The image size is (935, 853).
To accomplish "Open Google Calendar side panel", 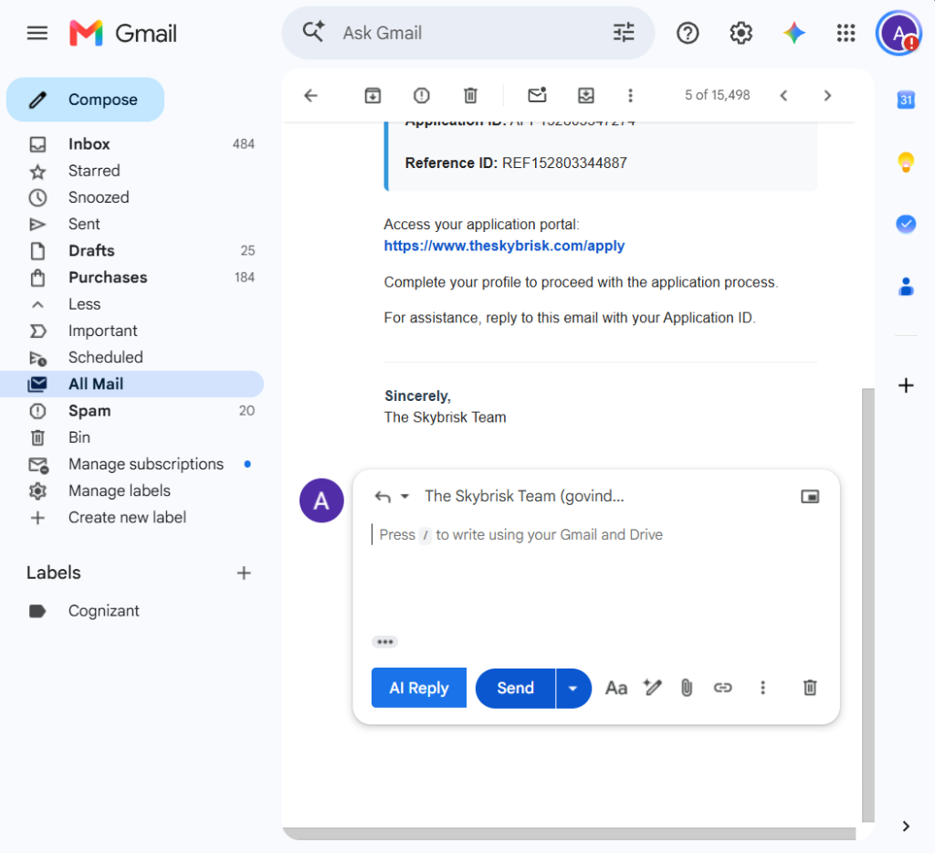I will coord(906,100).
